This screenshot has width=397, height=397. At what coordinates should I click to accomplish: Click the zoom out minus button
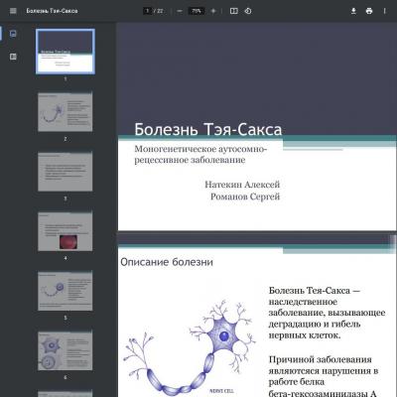pyautogui.click(x=180, y=11)
